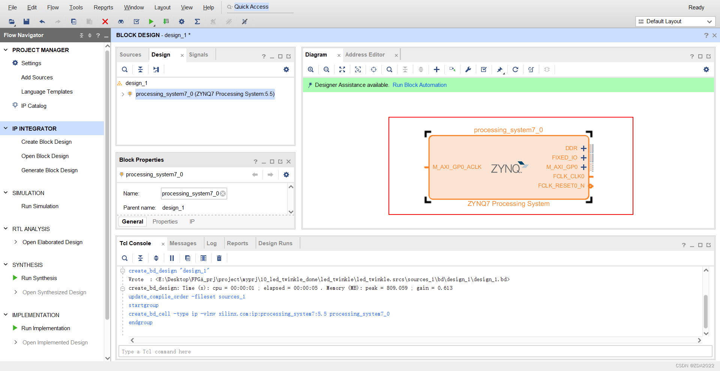Click the Add IP plus icon in Diagram toolbar

(x=436, y=70)
